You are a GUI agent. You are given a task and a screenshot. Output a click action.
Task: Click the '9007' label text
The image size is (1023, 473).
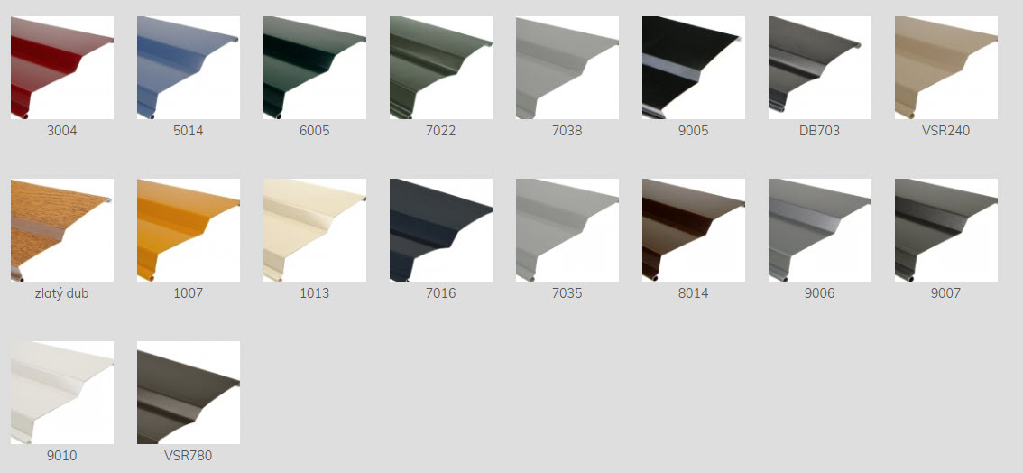pos(946,293)
